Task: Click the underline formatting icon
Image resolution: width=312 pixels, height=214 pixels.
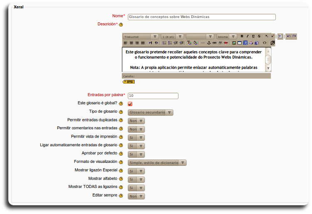Action: coord(253,37)
